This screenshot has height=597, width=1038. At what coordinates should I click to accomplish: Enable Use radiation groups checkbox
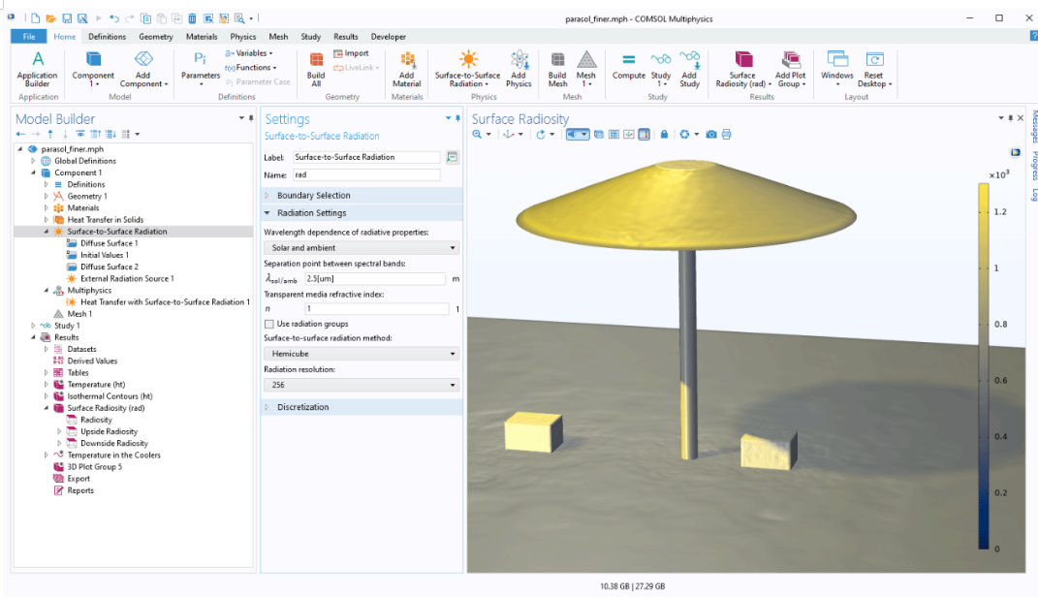click(x=268, y=325)
